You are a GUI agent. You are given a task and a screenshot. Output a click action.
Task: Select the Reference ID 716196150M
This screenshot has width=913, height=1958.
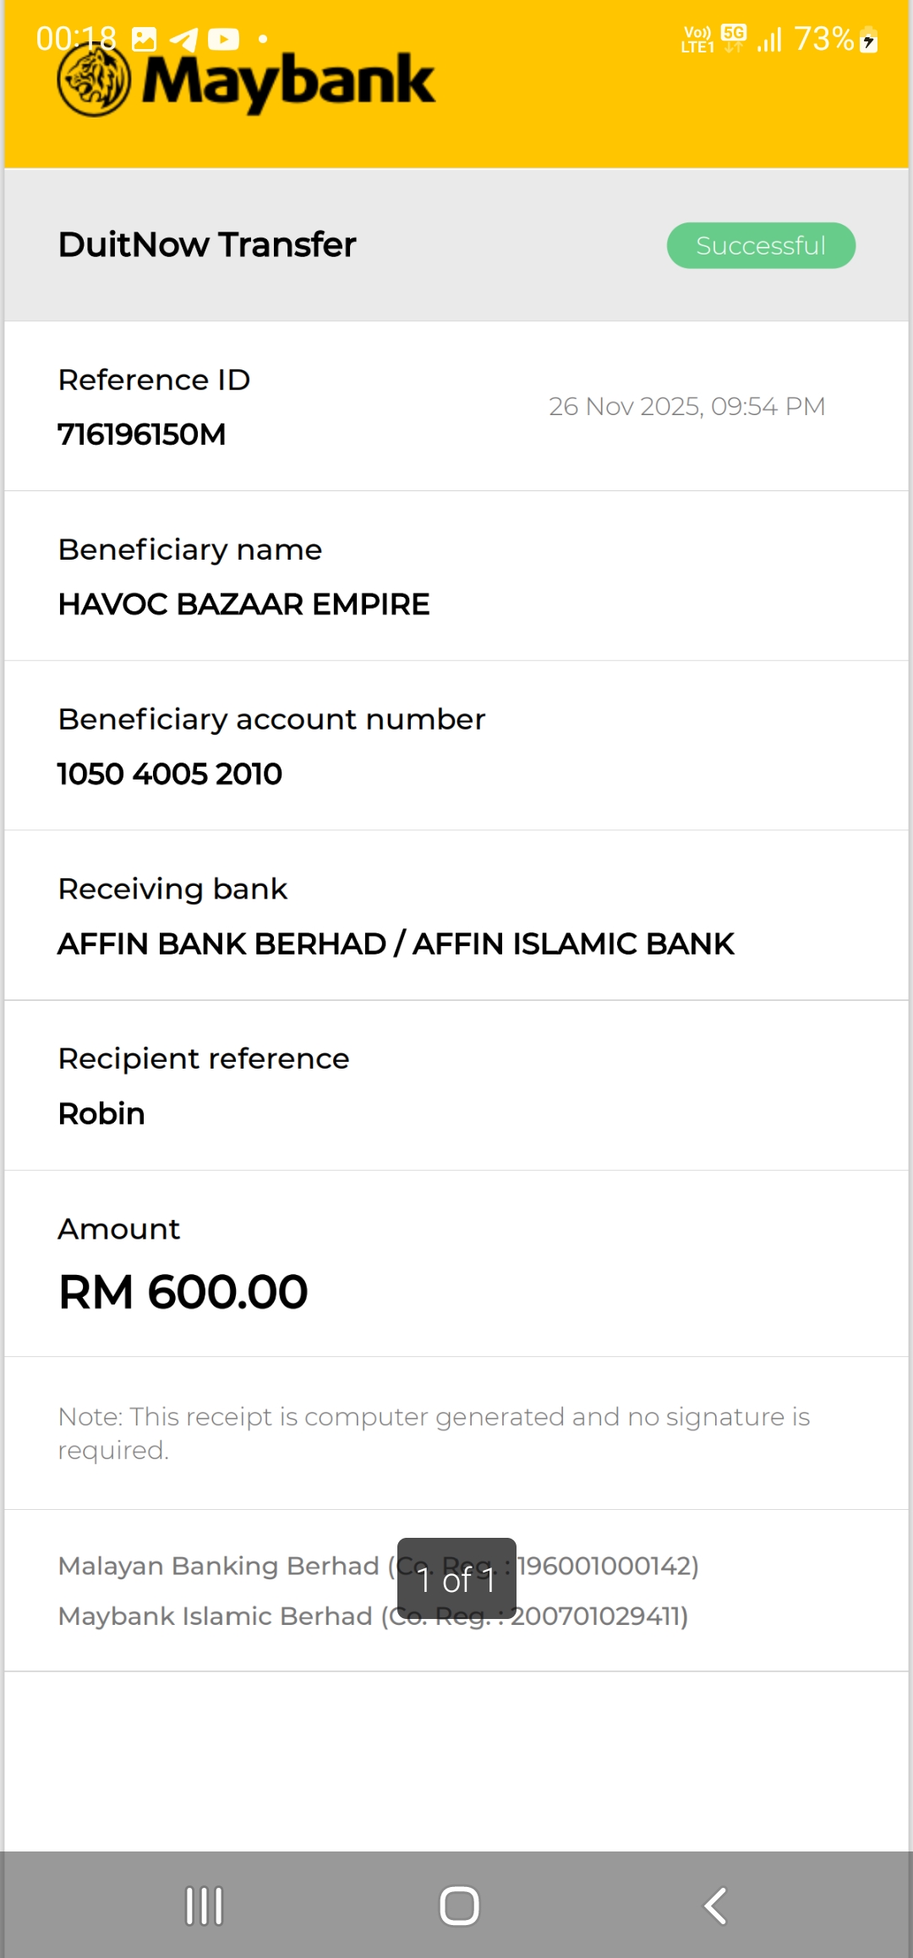pos(142,435)
